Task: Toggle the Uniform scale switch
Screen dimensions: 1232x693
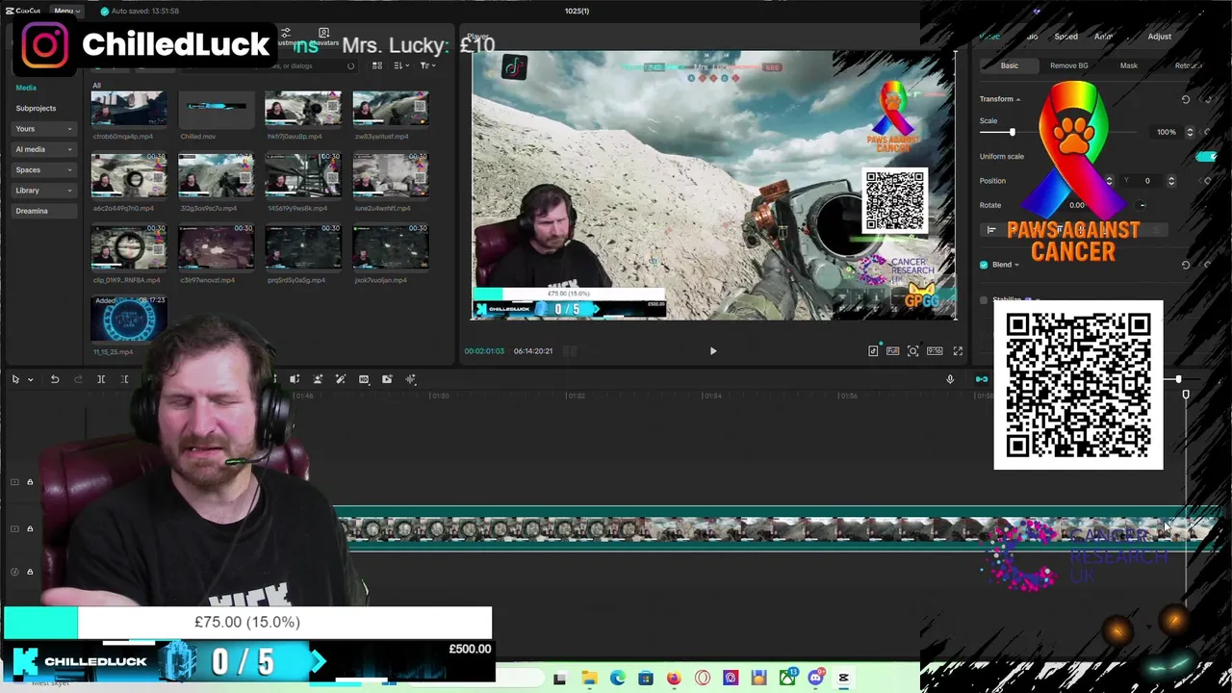Action: click(x=1205, y=156)
